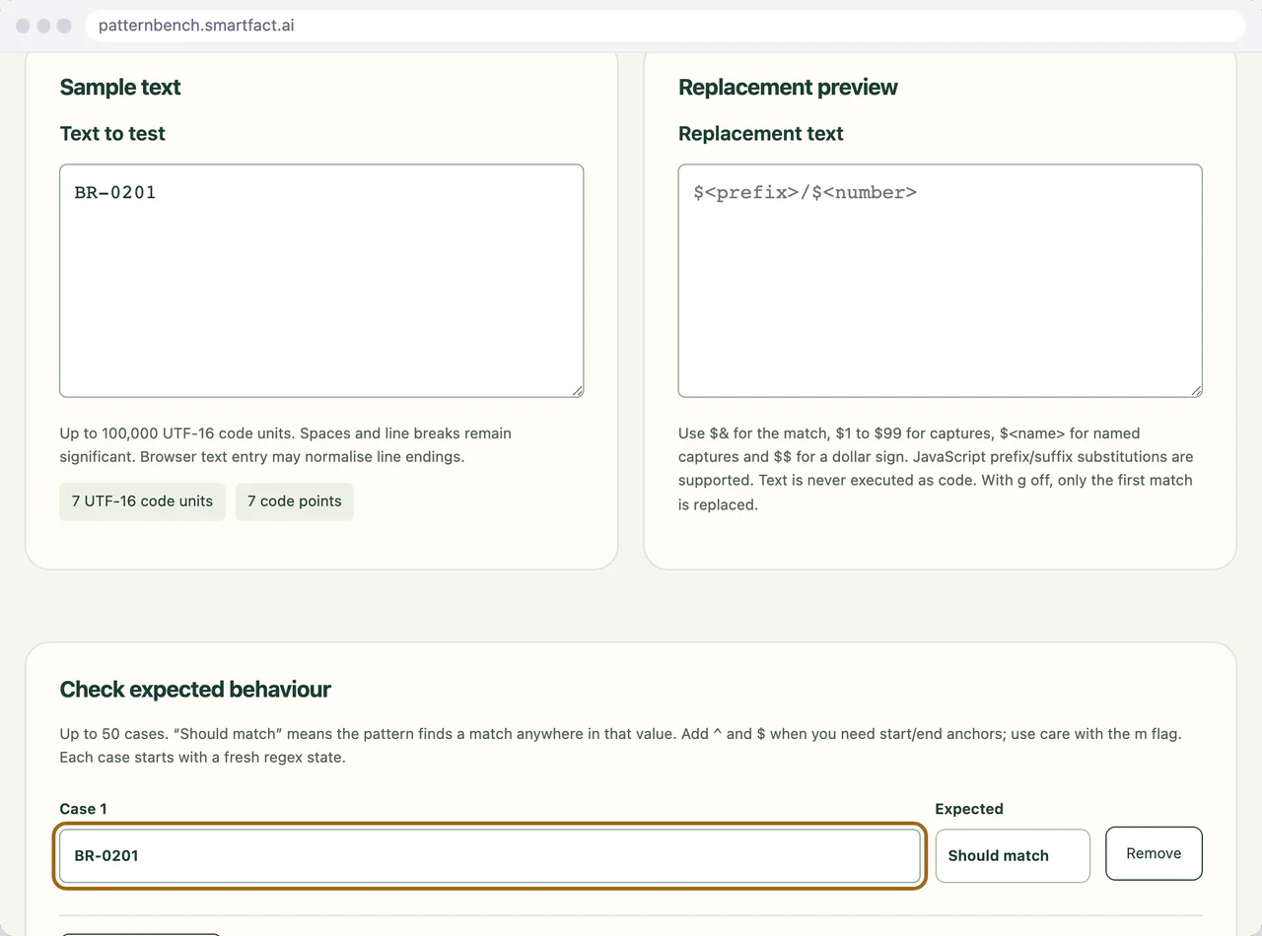Click the "7 UTF-16 code units" badge
The image size is (1262, 936).
coord(142,501)
